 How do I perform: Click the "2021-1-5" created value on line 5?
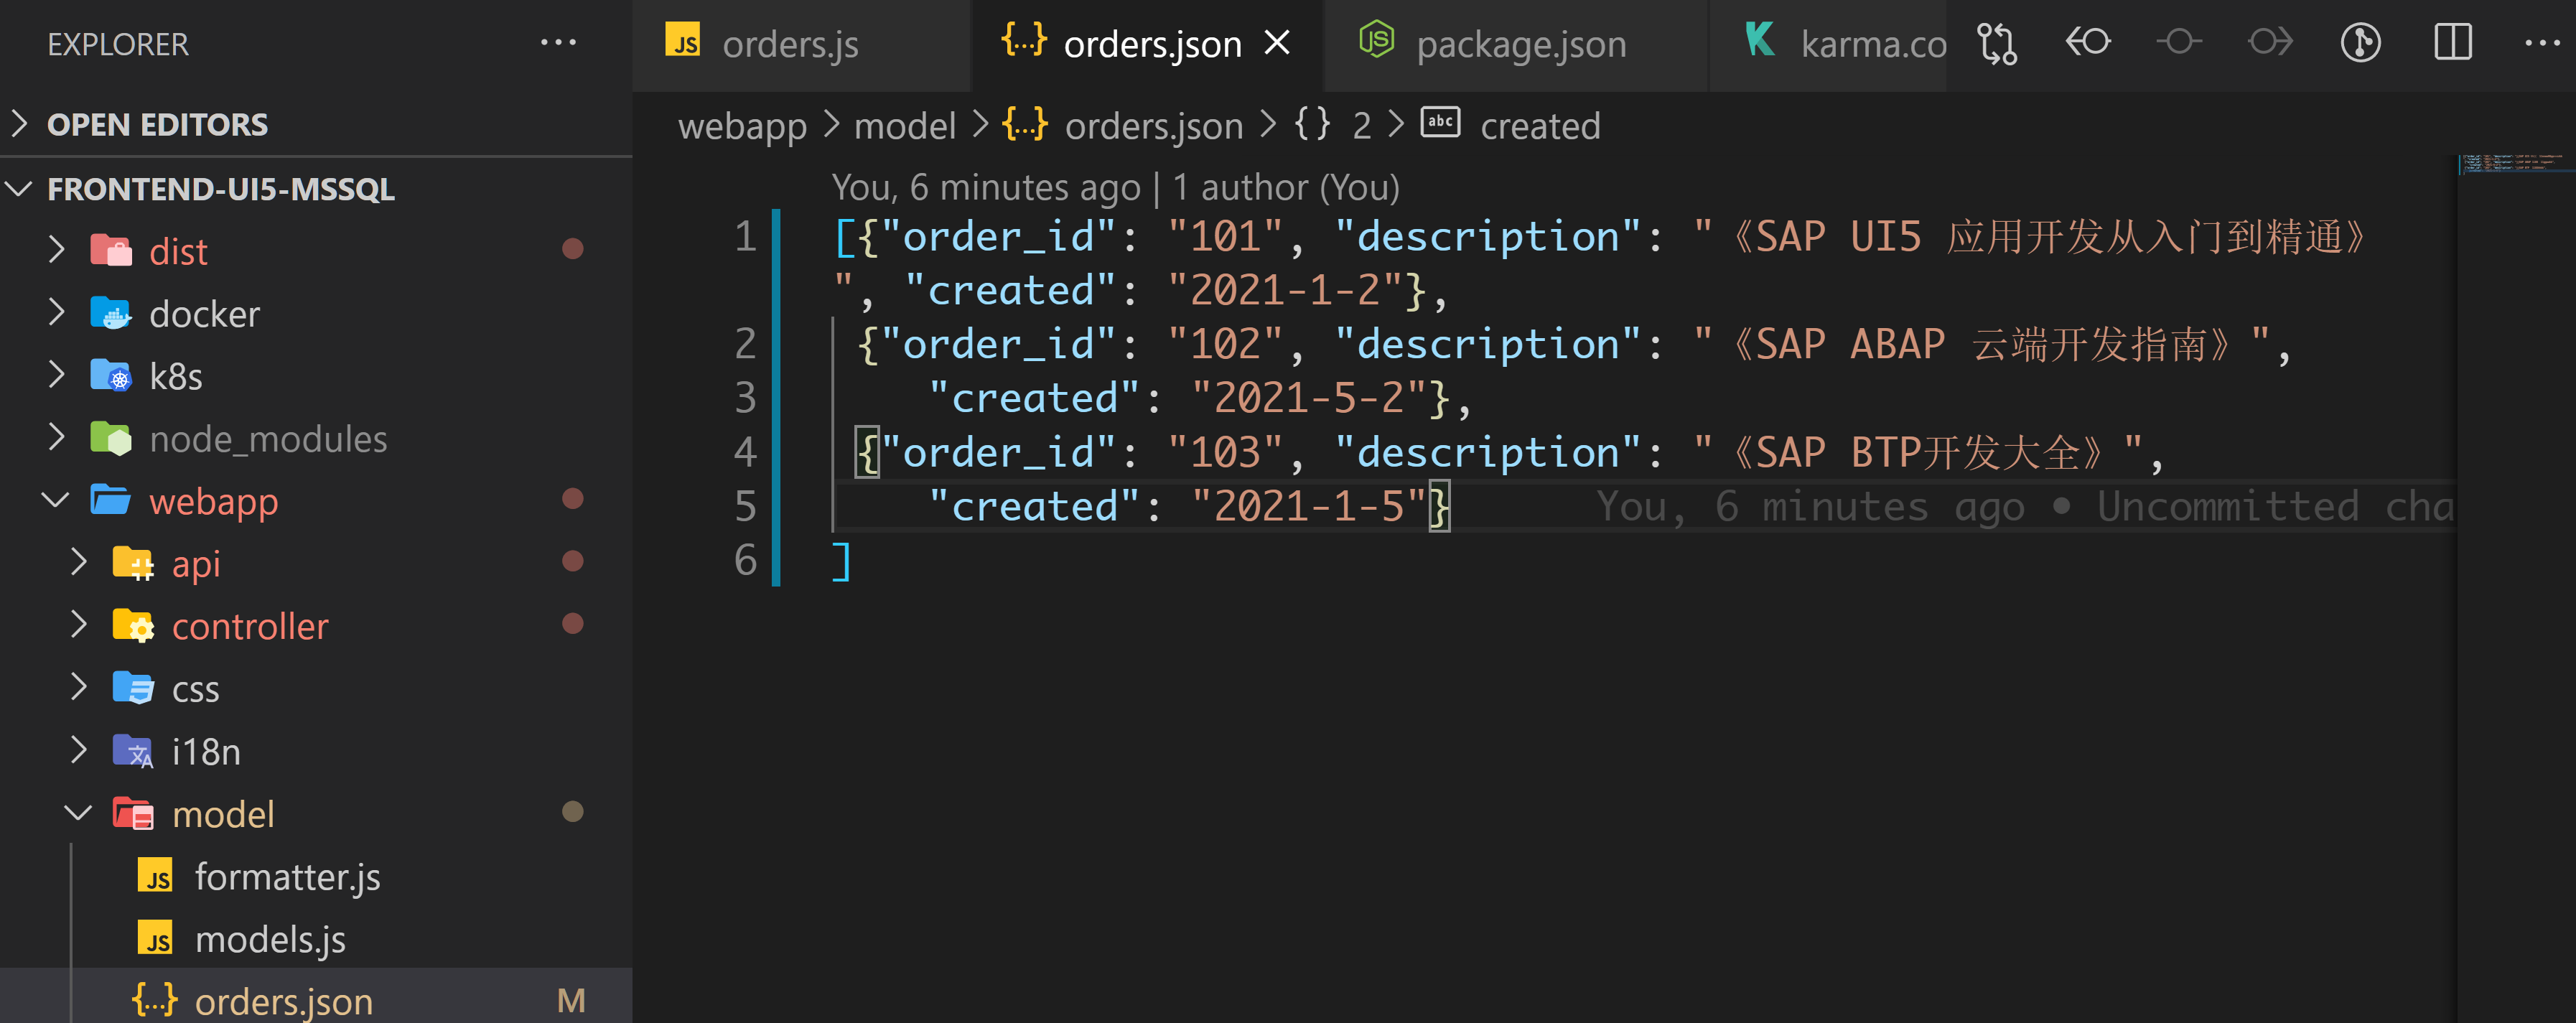coord(1308,506)
